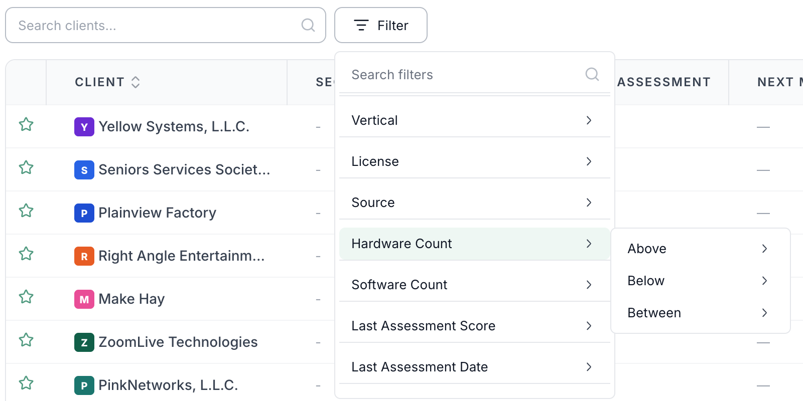Expand Last Assessment Date chevron
This screenshot has height=401, width=803.
[589, 367]
